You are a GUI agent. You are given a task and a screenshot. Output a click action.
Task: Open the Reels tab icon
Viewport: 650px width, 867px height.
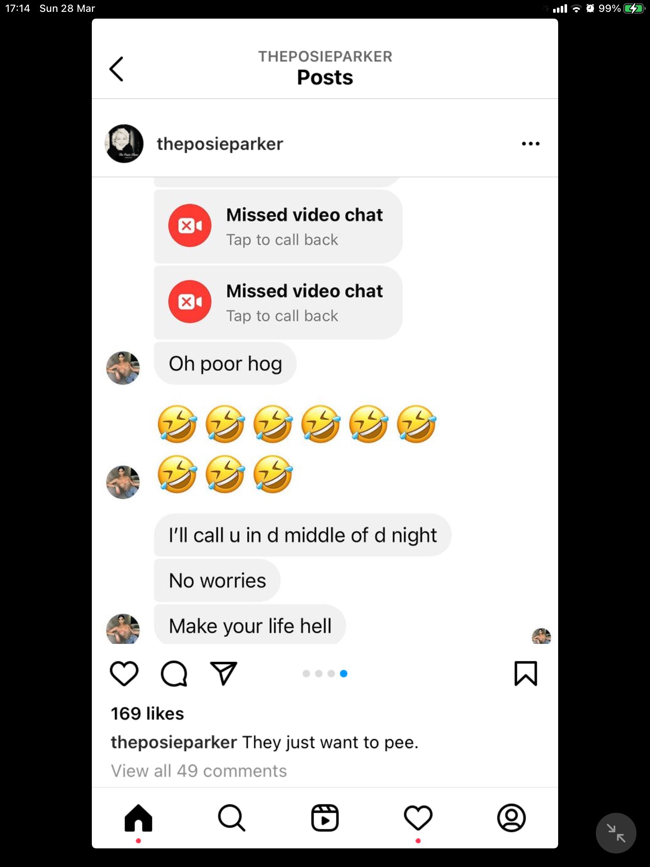pyautogui.click(x=325, y=818)
